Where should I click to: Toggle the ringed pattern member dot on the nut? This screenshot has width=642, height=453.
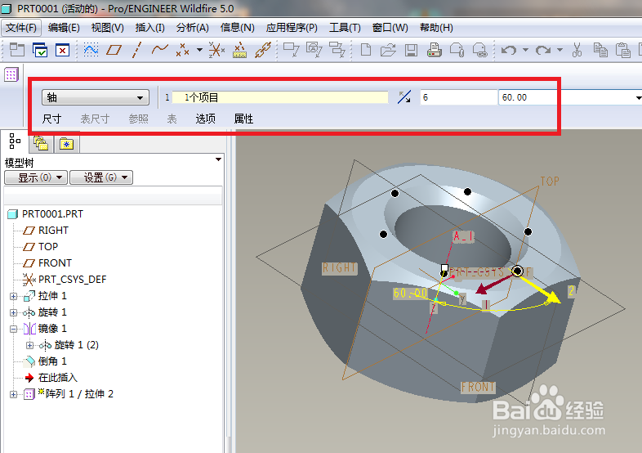(518, 271)
